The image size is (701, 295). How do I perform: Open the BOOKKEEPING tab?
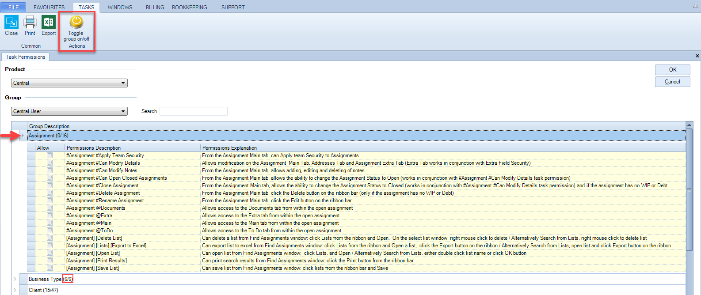point(189,8)
